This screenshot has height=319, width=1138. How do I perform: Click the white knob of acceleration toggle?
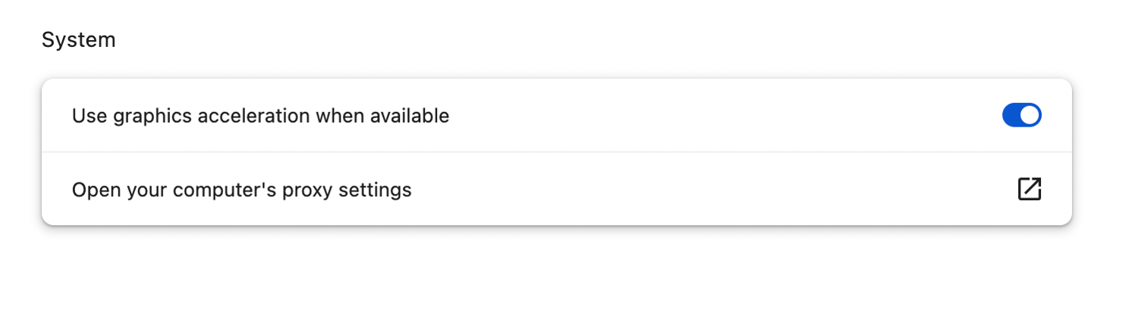[x=1030, y=115]
